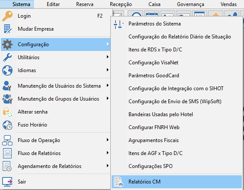This screenshot has width=244, height=190.
Task: Click the Mudar Empresa building icon
Action: coord(7,29)
